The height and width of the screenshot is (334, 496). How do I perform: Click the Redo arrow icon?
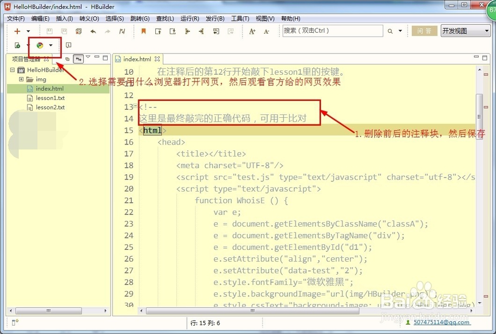click(107, 31)
